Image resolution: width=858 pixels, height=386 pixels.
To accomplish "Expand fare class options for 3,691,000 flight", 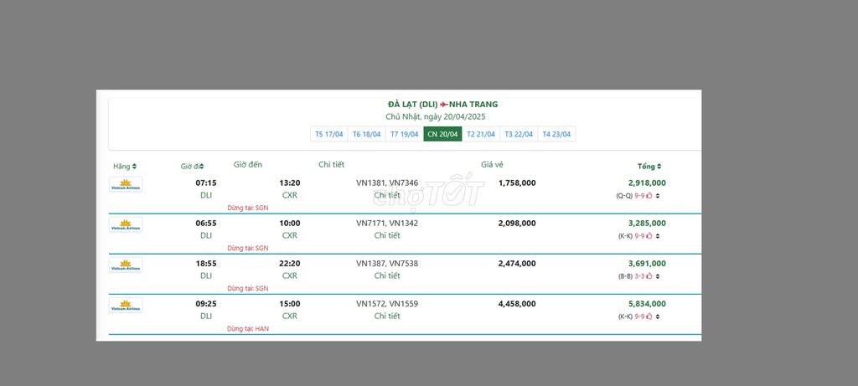I will [658, 276].
